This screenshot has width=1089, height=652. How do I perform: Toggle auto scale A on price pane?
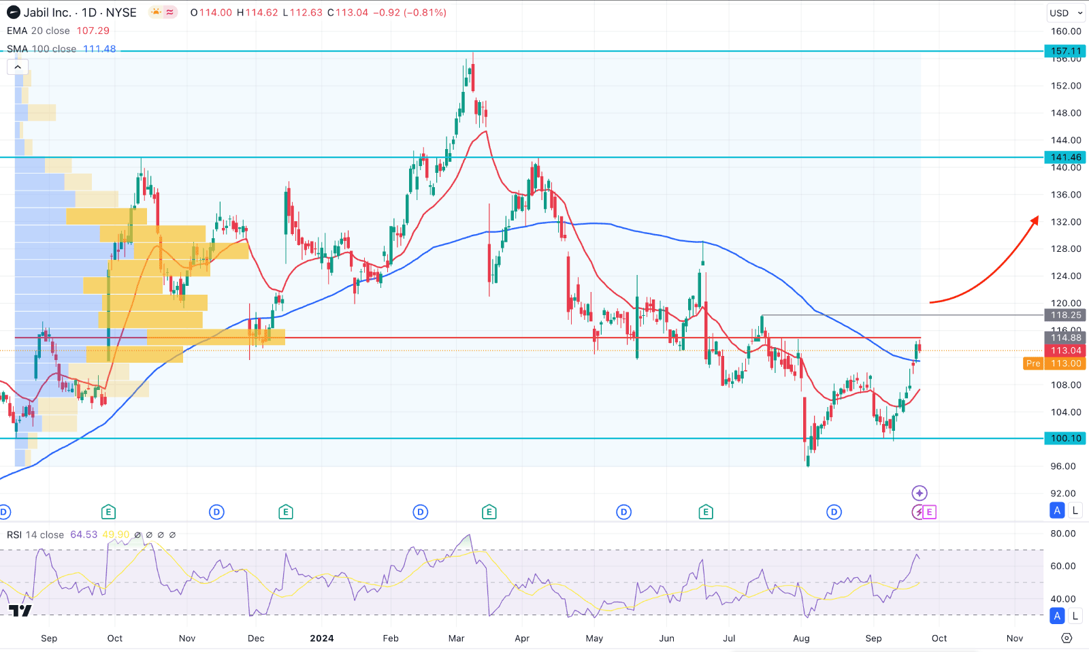click(1057, 510)
